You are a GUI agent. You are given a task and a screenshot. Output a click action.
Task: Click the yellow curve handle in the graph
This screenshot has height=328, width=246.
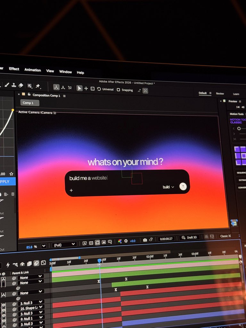coord(13,110)
